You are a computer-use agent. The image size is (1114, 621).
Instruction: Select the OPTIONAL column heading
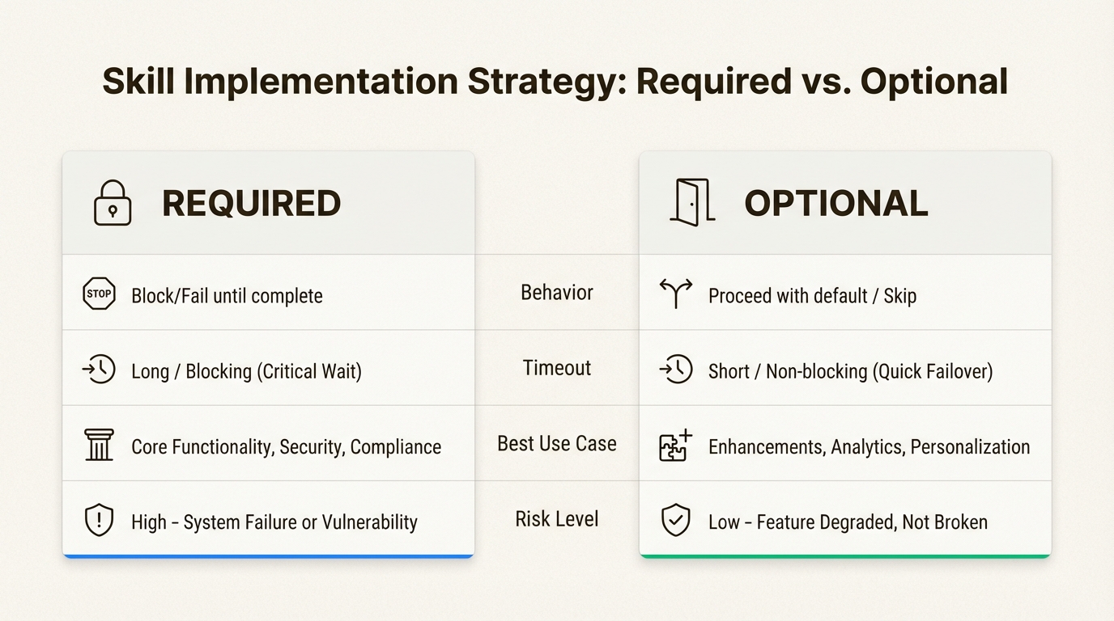(835, 204)
